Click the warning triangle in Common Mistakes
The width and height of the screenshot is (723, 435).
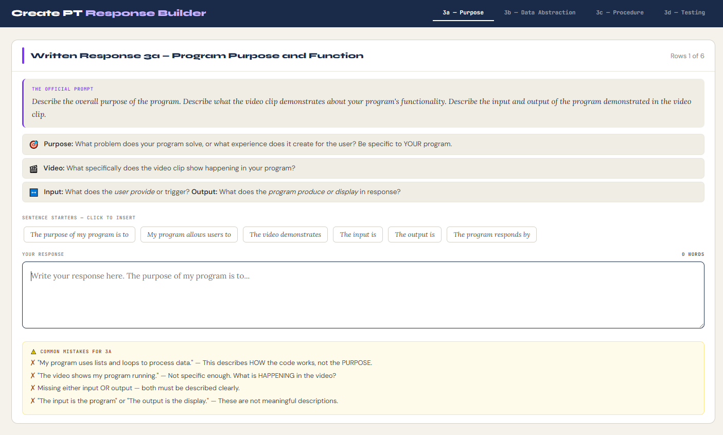[x=33, y=352]
